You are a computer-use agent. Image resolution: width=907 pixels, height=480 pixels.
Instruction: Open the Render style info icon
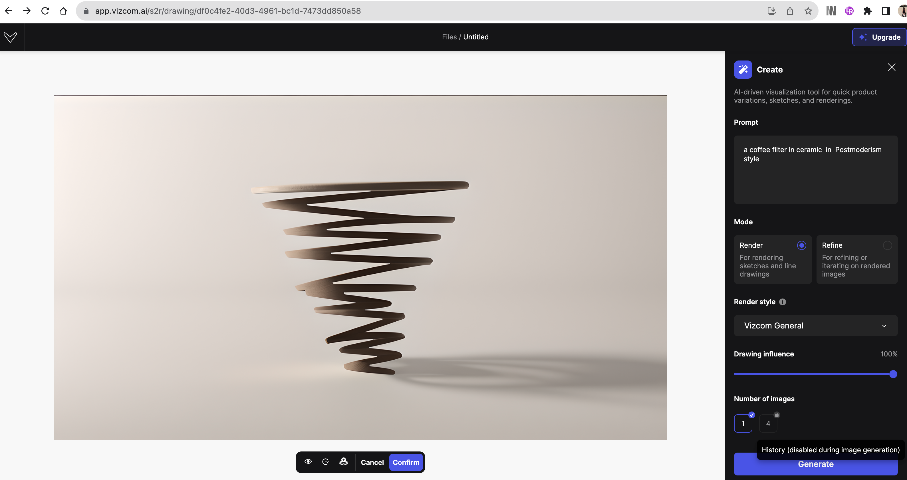(x=782, y=302)
